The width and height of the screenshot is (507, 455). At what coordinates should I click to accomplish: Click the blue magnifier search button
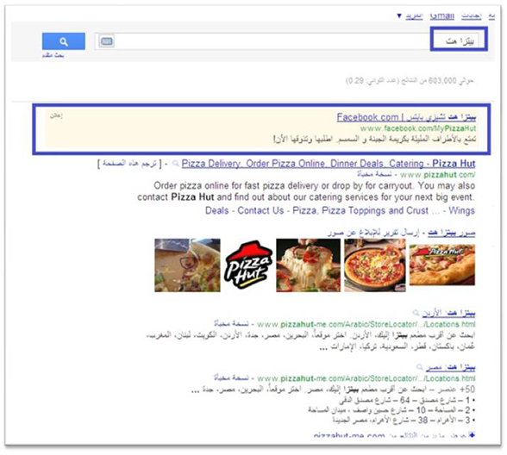(64, 41)
